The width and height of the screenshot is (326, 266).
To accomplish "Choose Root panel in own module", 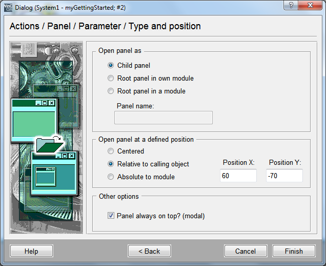I will click(111, 79).
